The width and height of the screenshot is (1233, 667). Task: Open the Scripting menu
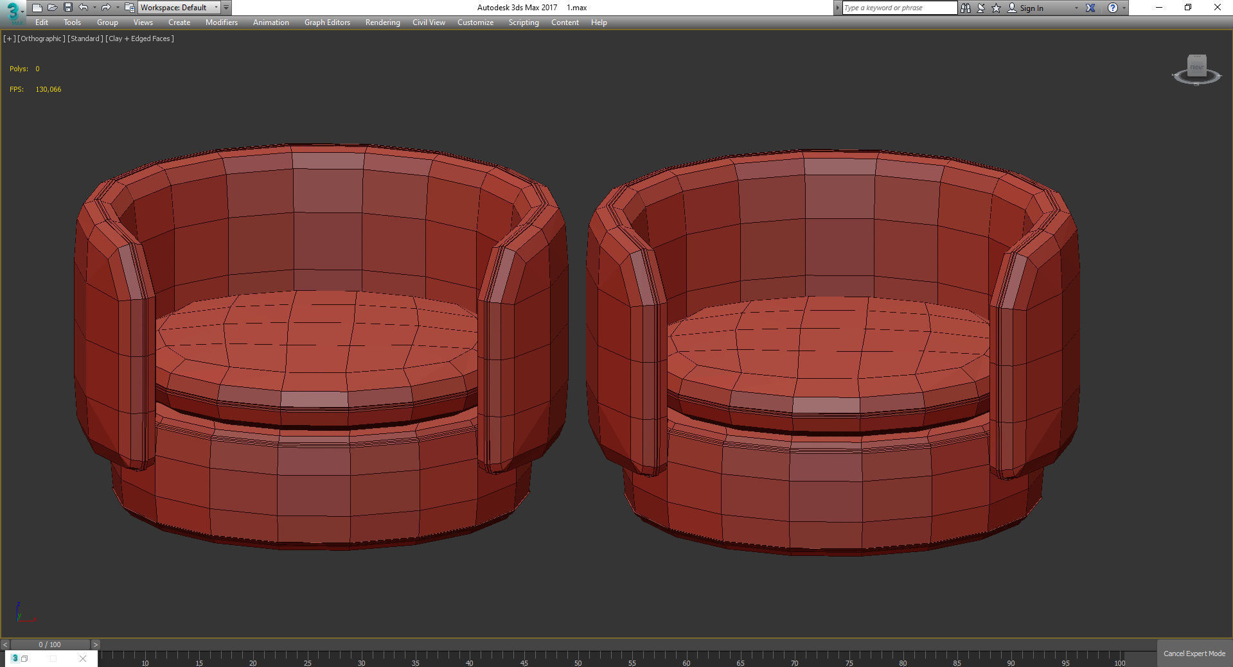tap(524, 22)
